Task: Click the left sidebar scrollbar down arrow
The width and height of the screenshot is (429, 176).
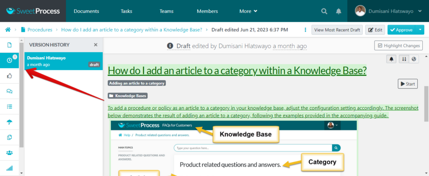Action: pyautogui.click(x=21, y=173)
